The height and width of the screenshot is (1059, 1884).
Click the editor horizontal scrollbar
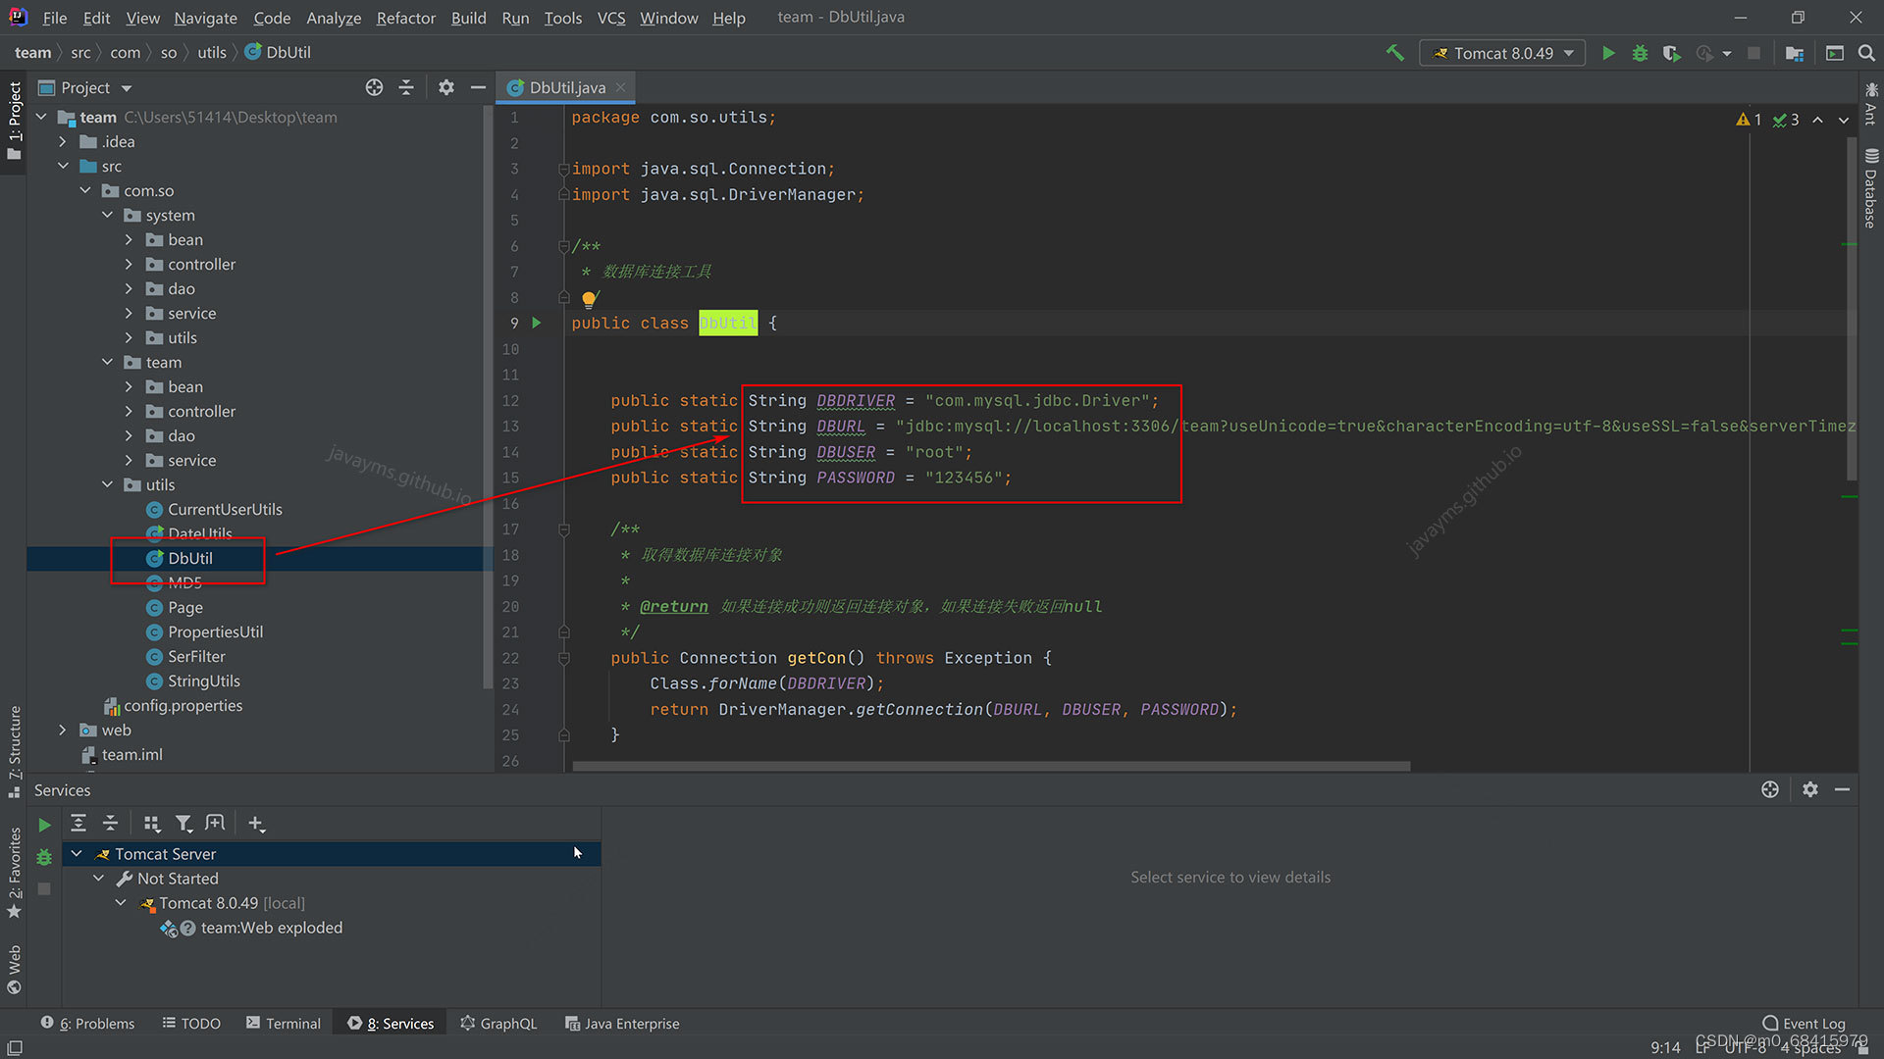click(991, 766)
